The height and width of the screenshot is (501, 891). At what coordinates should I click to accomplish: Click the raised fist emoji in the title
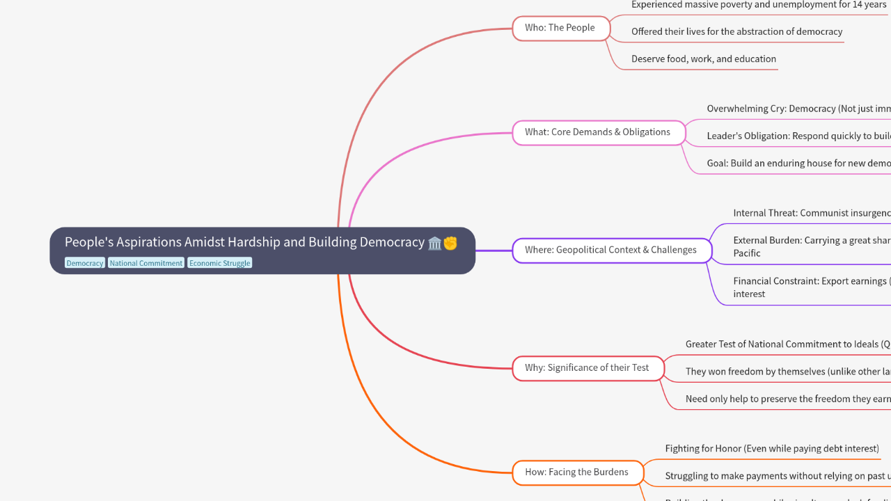point(450,243)
